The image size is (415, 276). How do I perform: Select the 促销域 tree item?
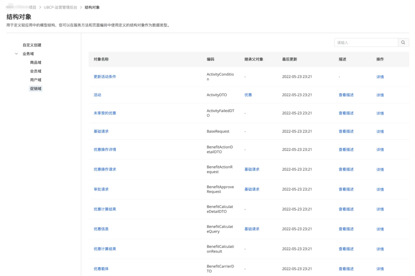point(36,89)
